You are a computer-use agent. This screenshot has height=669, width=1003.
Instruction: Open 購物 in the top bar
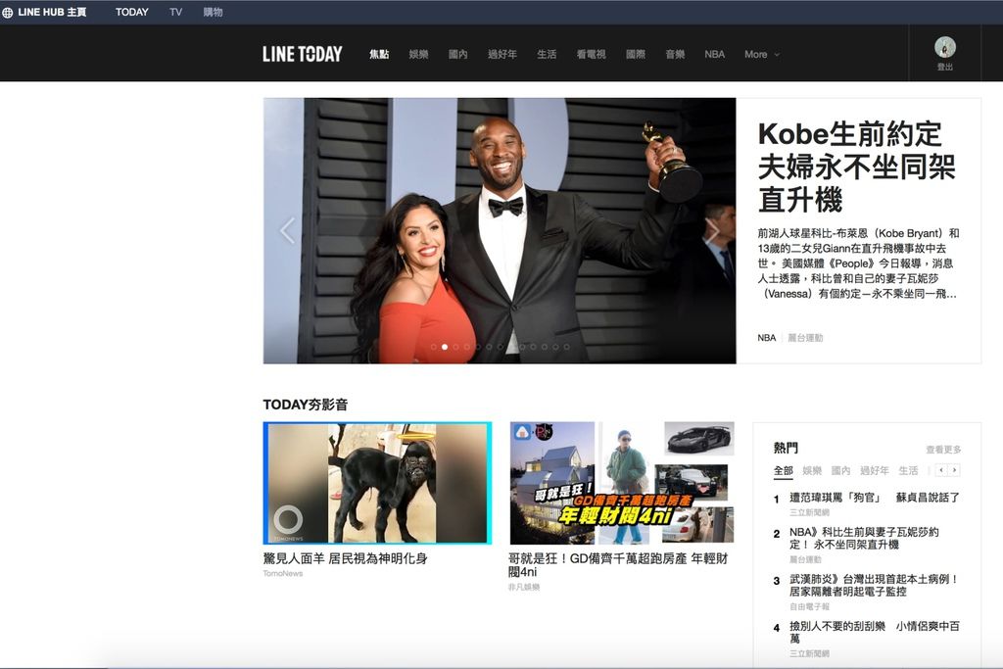[213, 12]
